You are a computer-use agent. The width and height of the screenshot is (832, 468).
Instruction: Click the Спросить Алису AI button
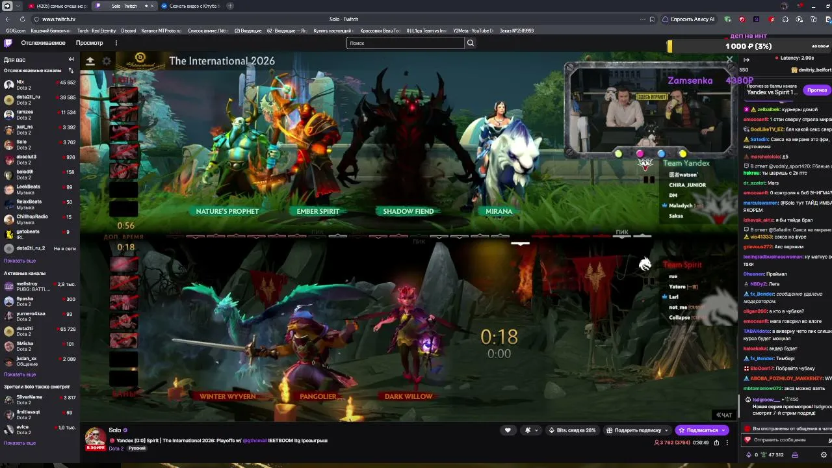coord(688,19)
